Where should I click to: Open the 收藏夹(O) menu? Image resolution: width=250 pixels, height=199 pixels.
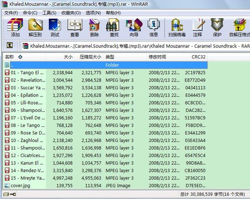pyautogui.click(x=71, y=13)
